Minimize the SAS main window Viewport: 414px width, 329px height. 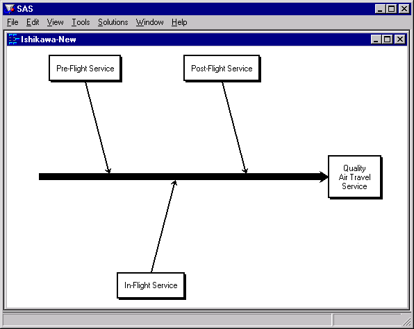tap(380, 9)
